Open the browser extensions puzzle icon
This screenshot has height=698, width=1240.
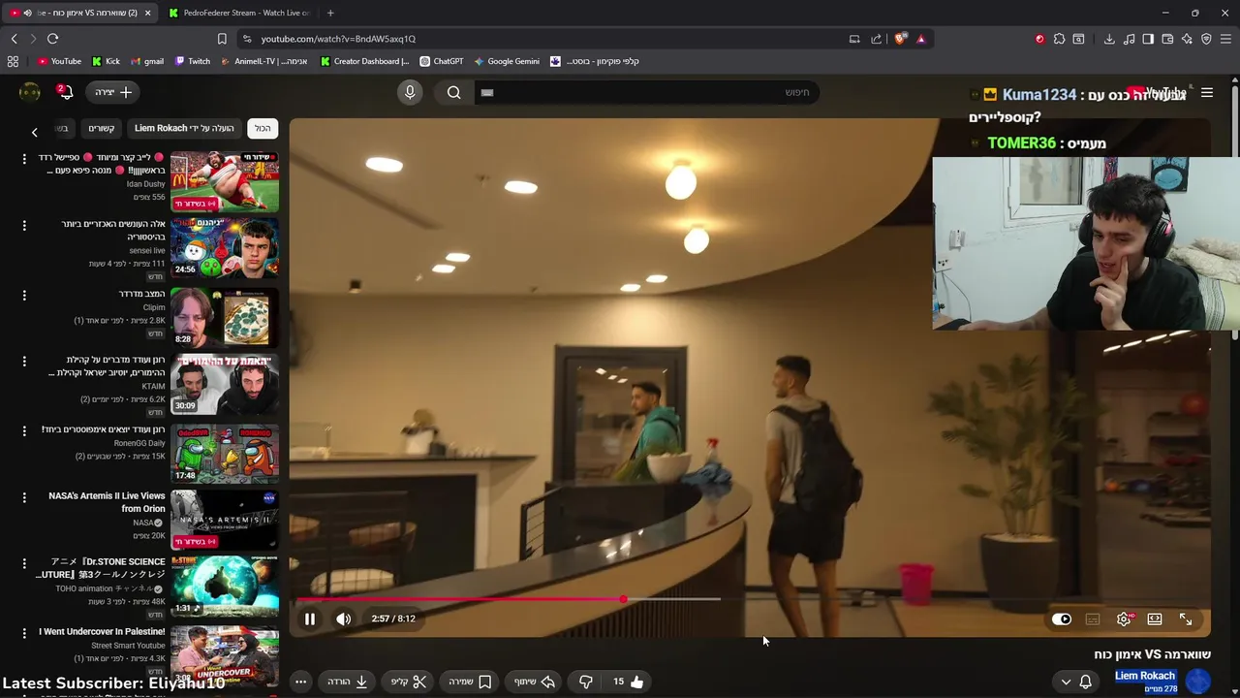coord(1059,39)
